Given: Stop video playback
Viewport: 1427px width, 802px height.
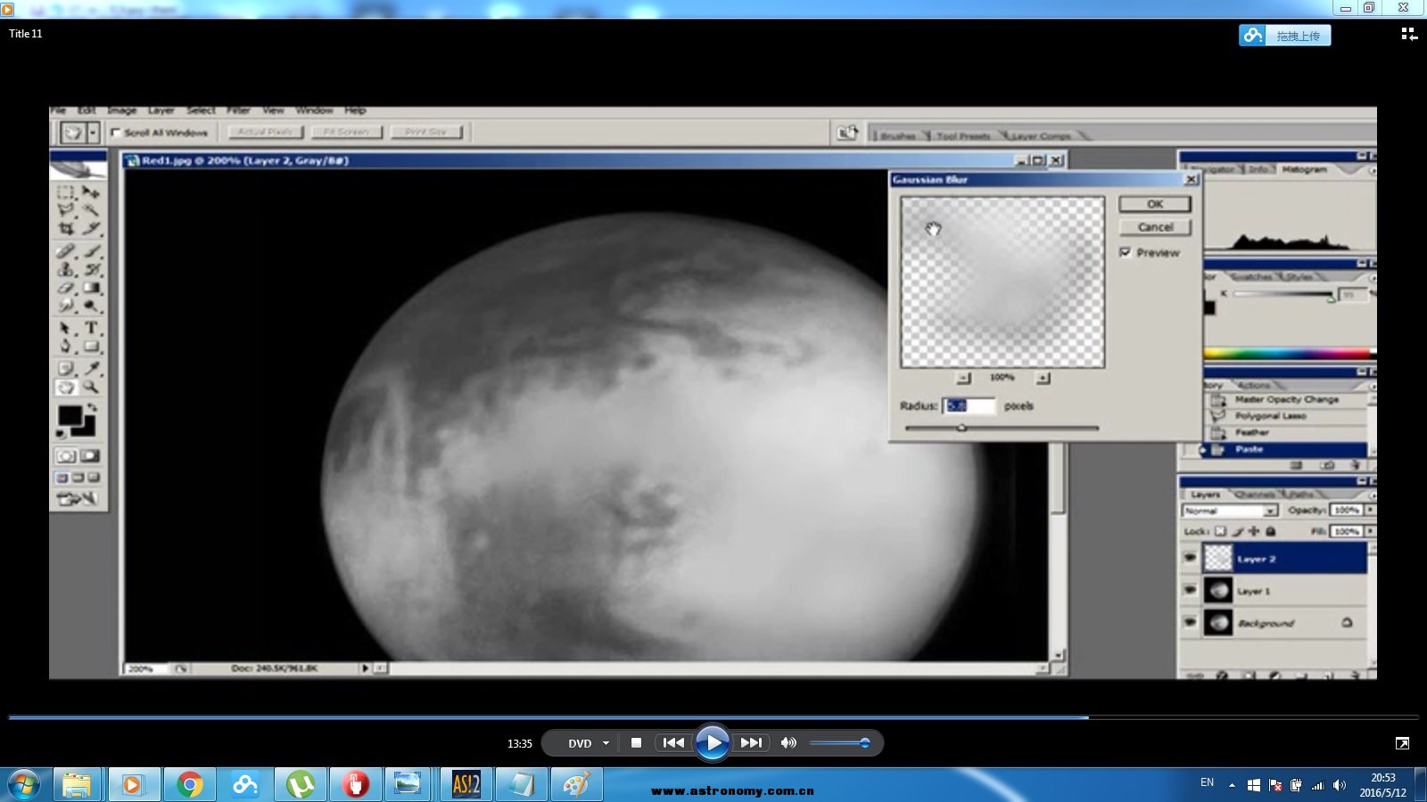Looking at the screenshot, I should pos(636,742).
